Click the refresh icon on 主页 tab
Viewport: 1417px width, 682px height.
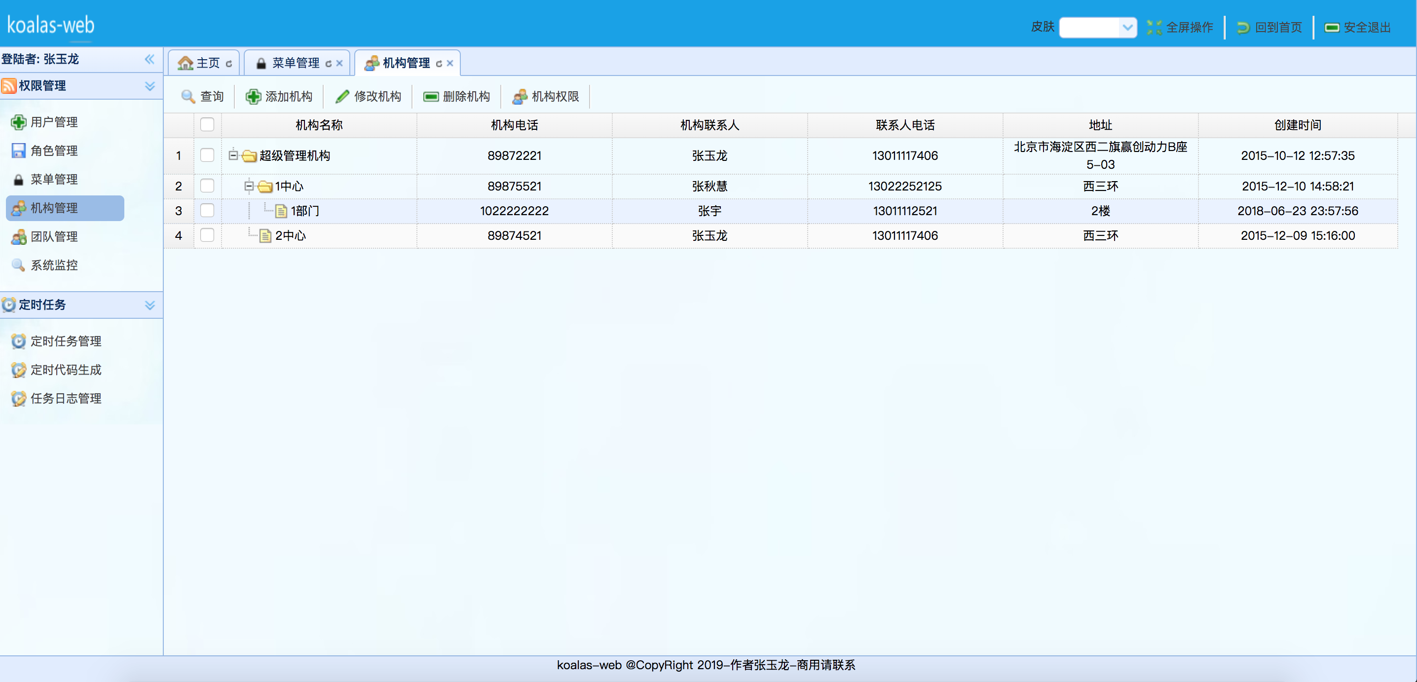tap(229, 64)
